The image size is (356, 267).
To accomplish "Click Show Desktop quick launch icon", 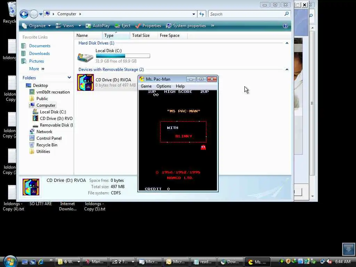I will tap(25, 262).
